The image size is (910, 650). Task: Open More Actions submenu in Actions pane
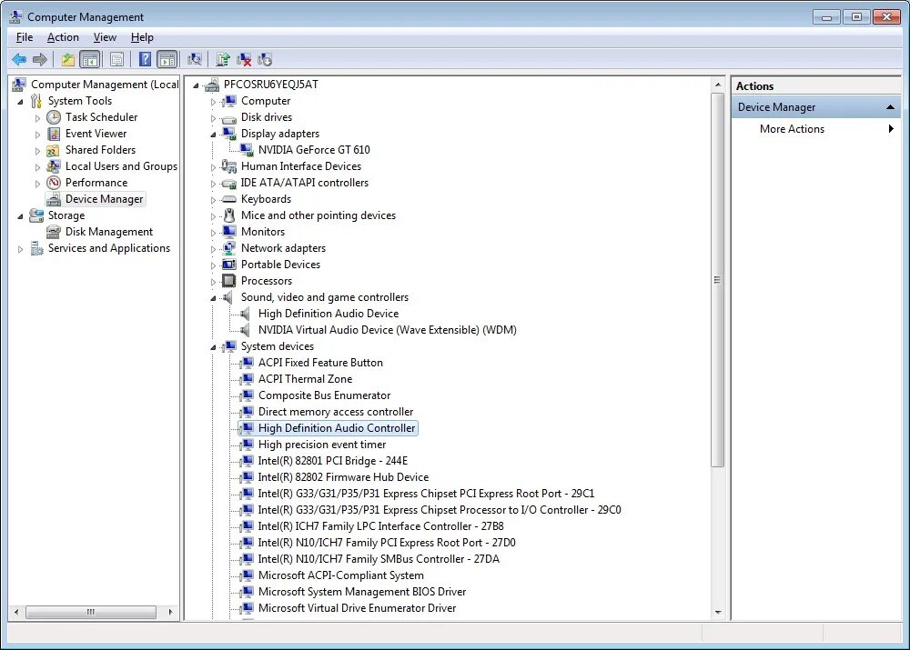click(815, 129)
